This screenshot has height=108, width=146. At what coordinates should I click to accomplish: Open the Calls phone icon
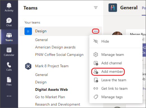click(x=9, y=65)
